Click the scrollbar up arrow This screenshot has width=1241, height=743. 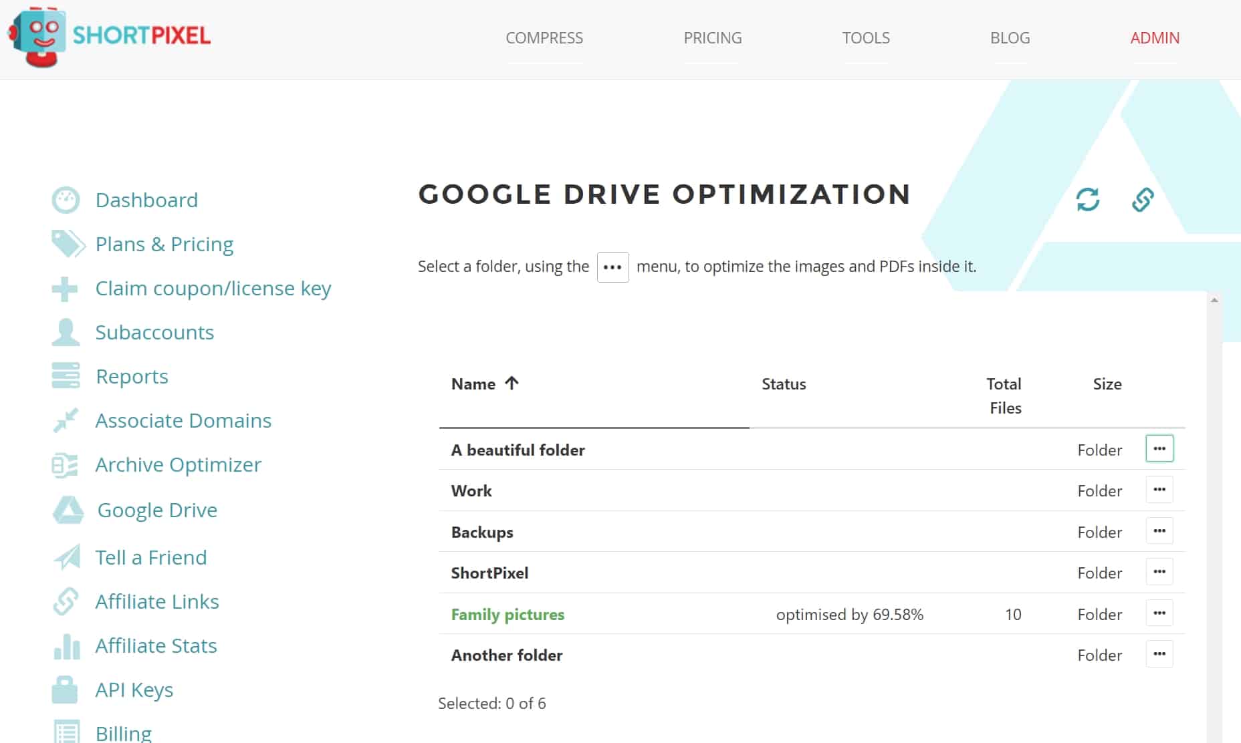click(x=1214, y=300)
